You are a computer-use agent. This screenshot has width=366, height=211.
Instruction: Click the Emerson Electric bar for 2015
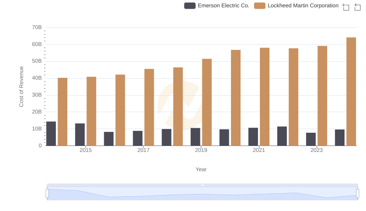80,135
